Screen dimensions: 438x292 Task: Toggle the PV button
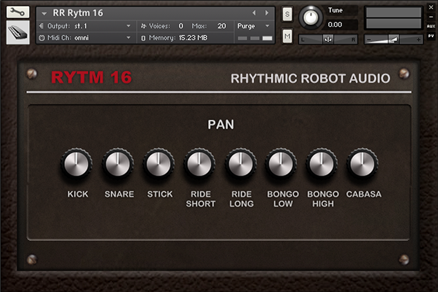click(x=431, y=36)
